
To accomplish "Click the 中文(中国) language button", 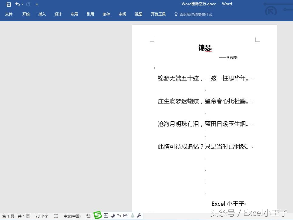I will pos(72,216).
